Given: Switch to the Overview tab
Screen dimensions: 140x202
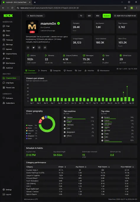Looking at the screenshot, I should (x=30, y=71).
